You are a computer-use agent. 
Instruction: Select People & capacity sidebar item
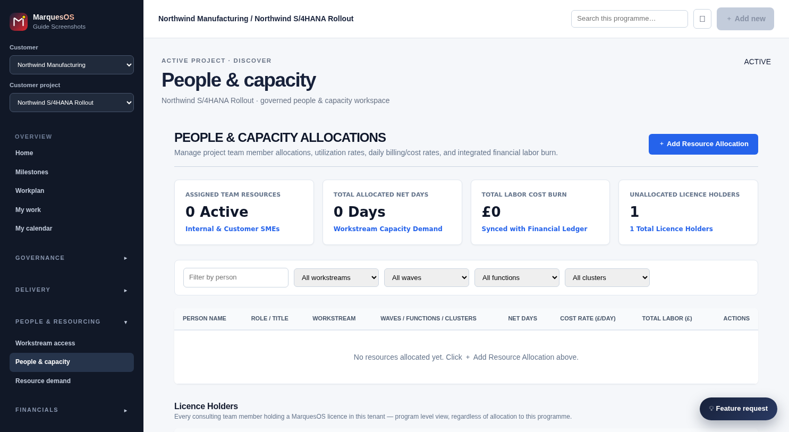click(72, 362)
